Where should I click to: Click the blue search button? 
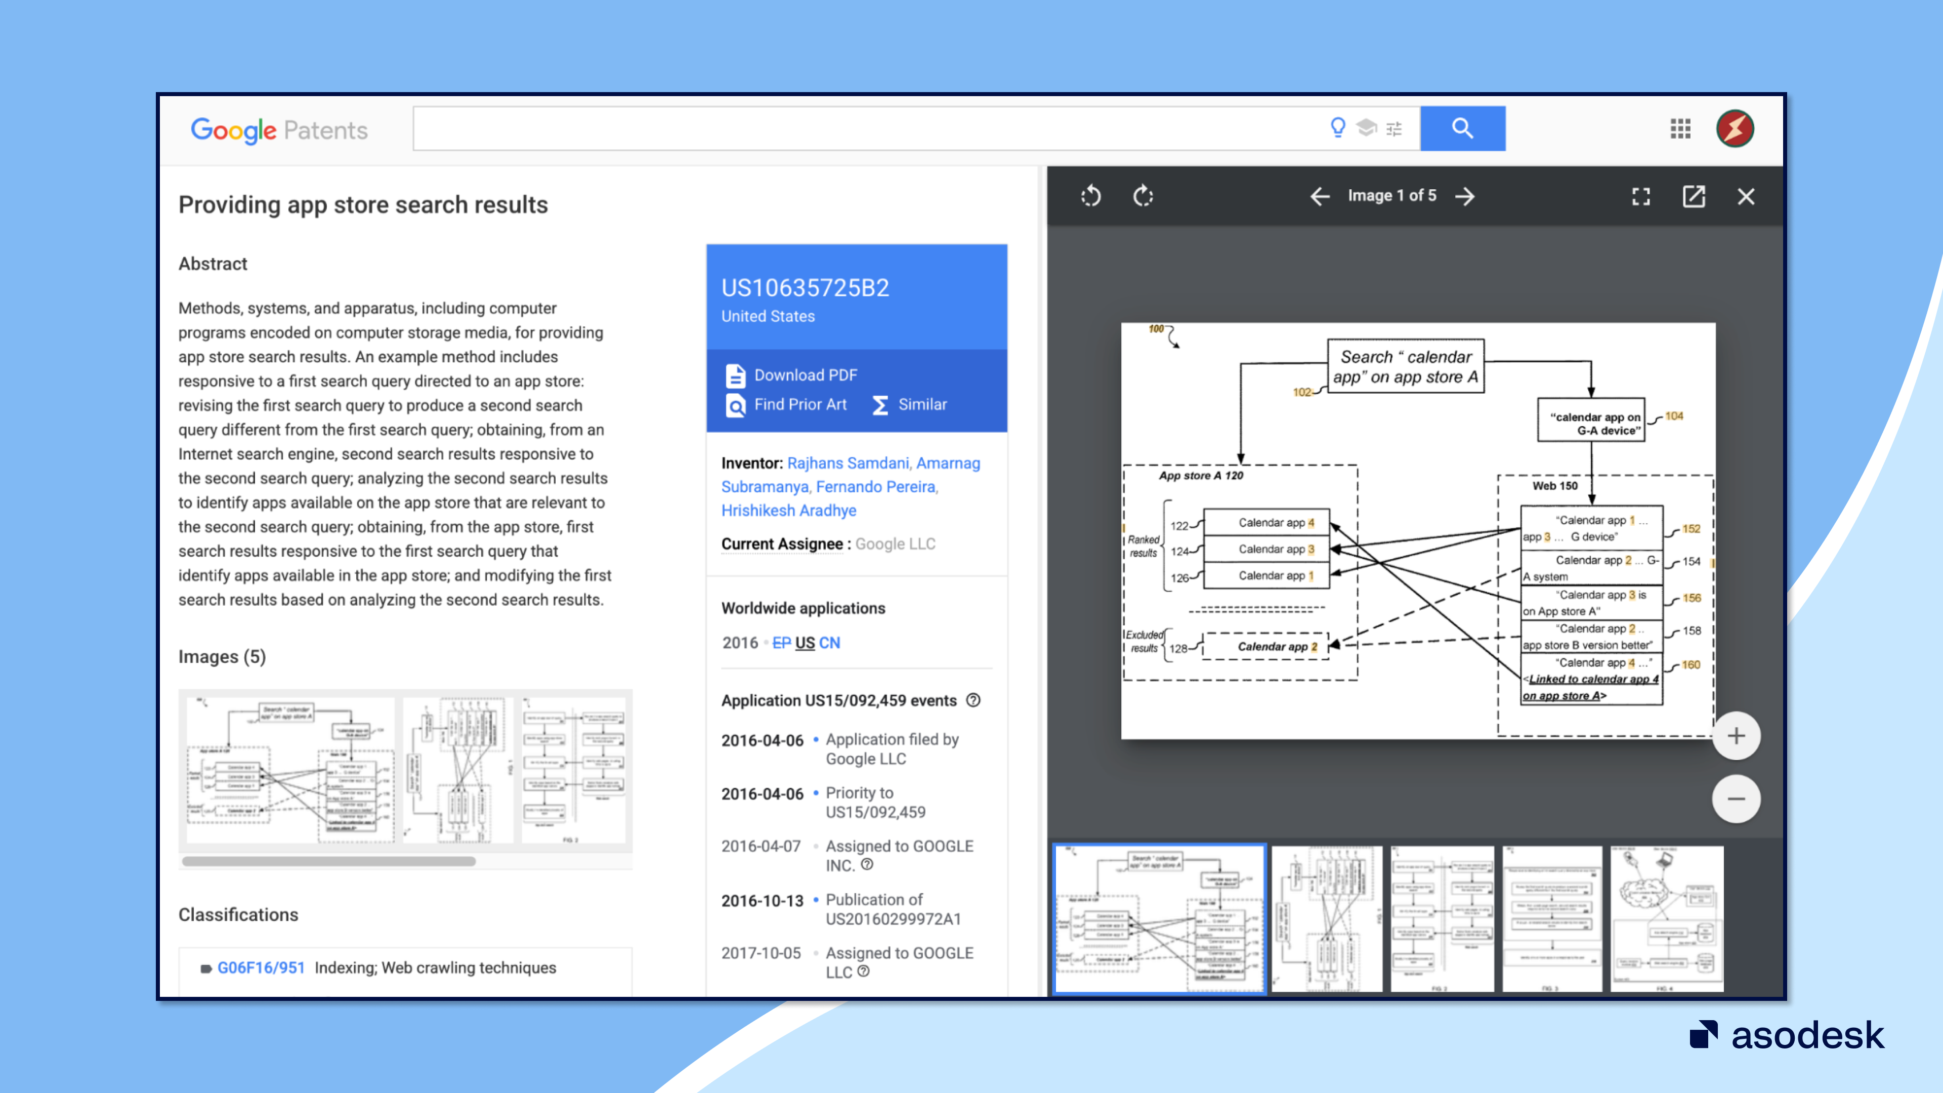[x=1462, y=128]
